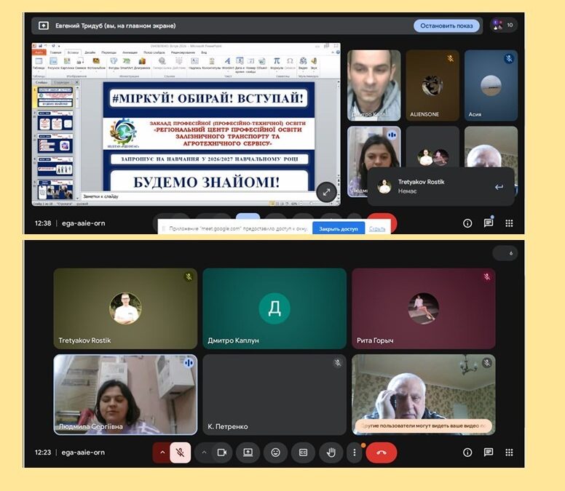Click the reply arrow on Tretyakov Rostik message

(499, 187)
